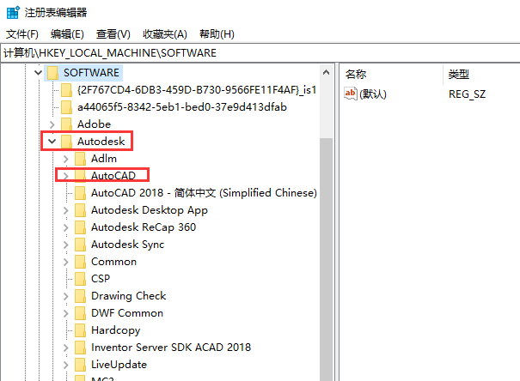The image size is (520, 381).
Task: Select the Autodesk Sync label
Action: tap(128, 245)
